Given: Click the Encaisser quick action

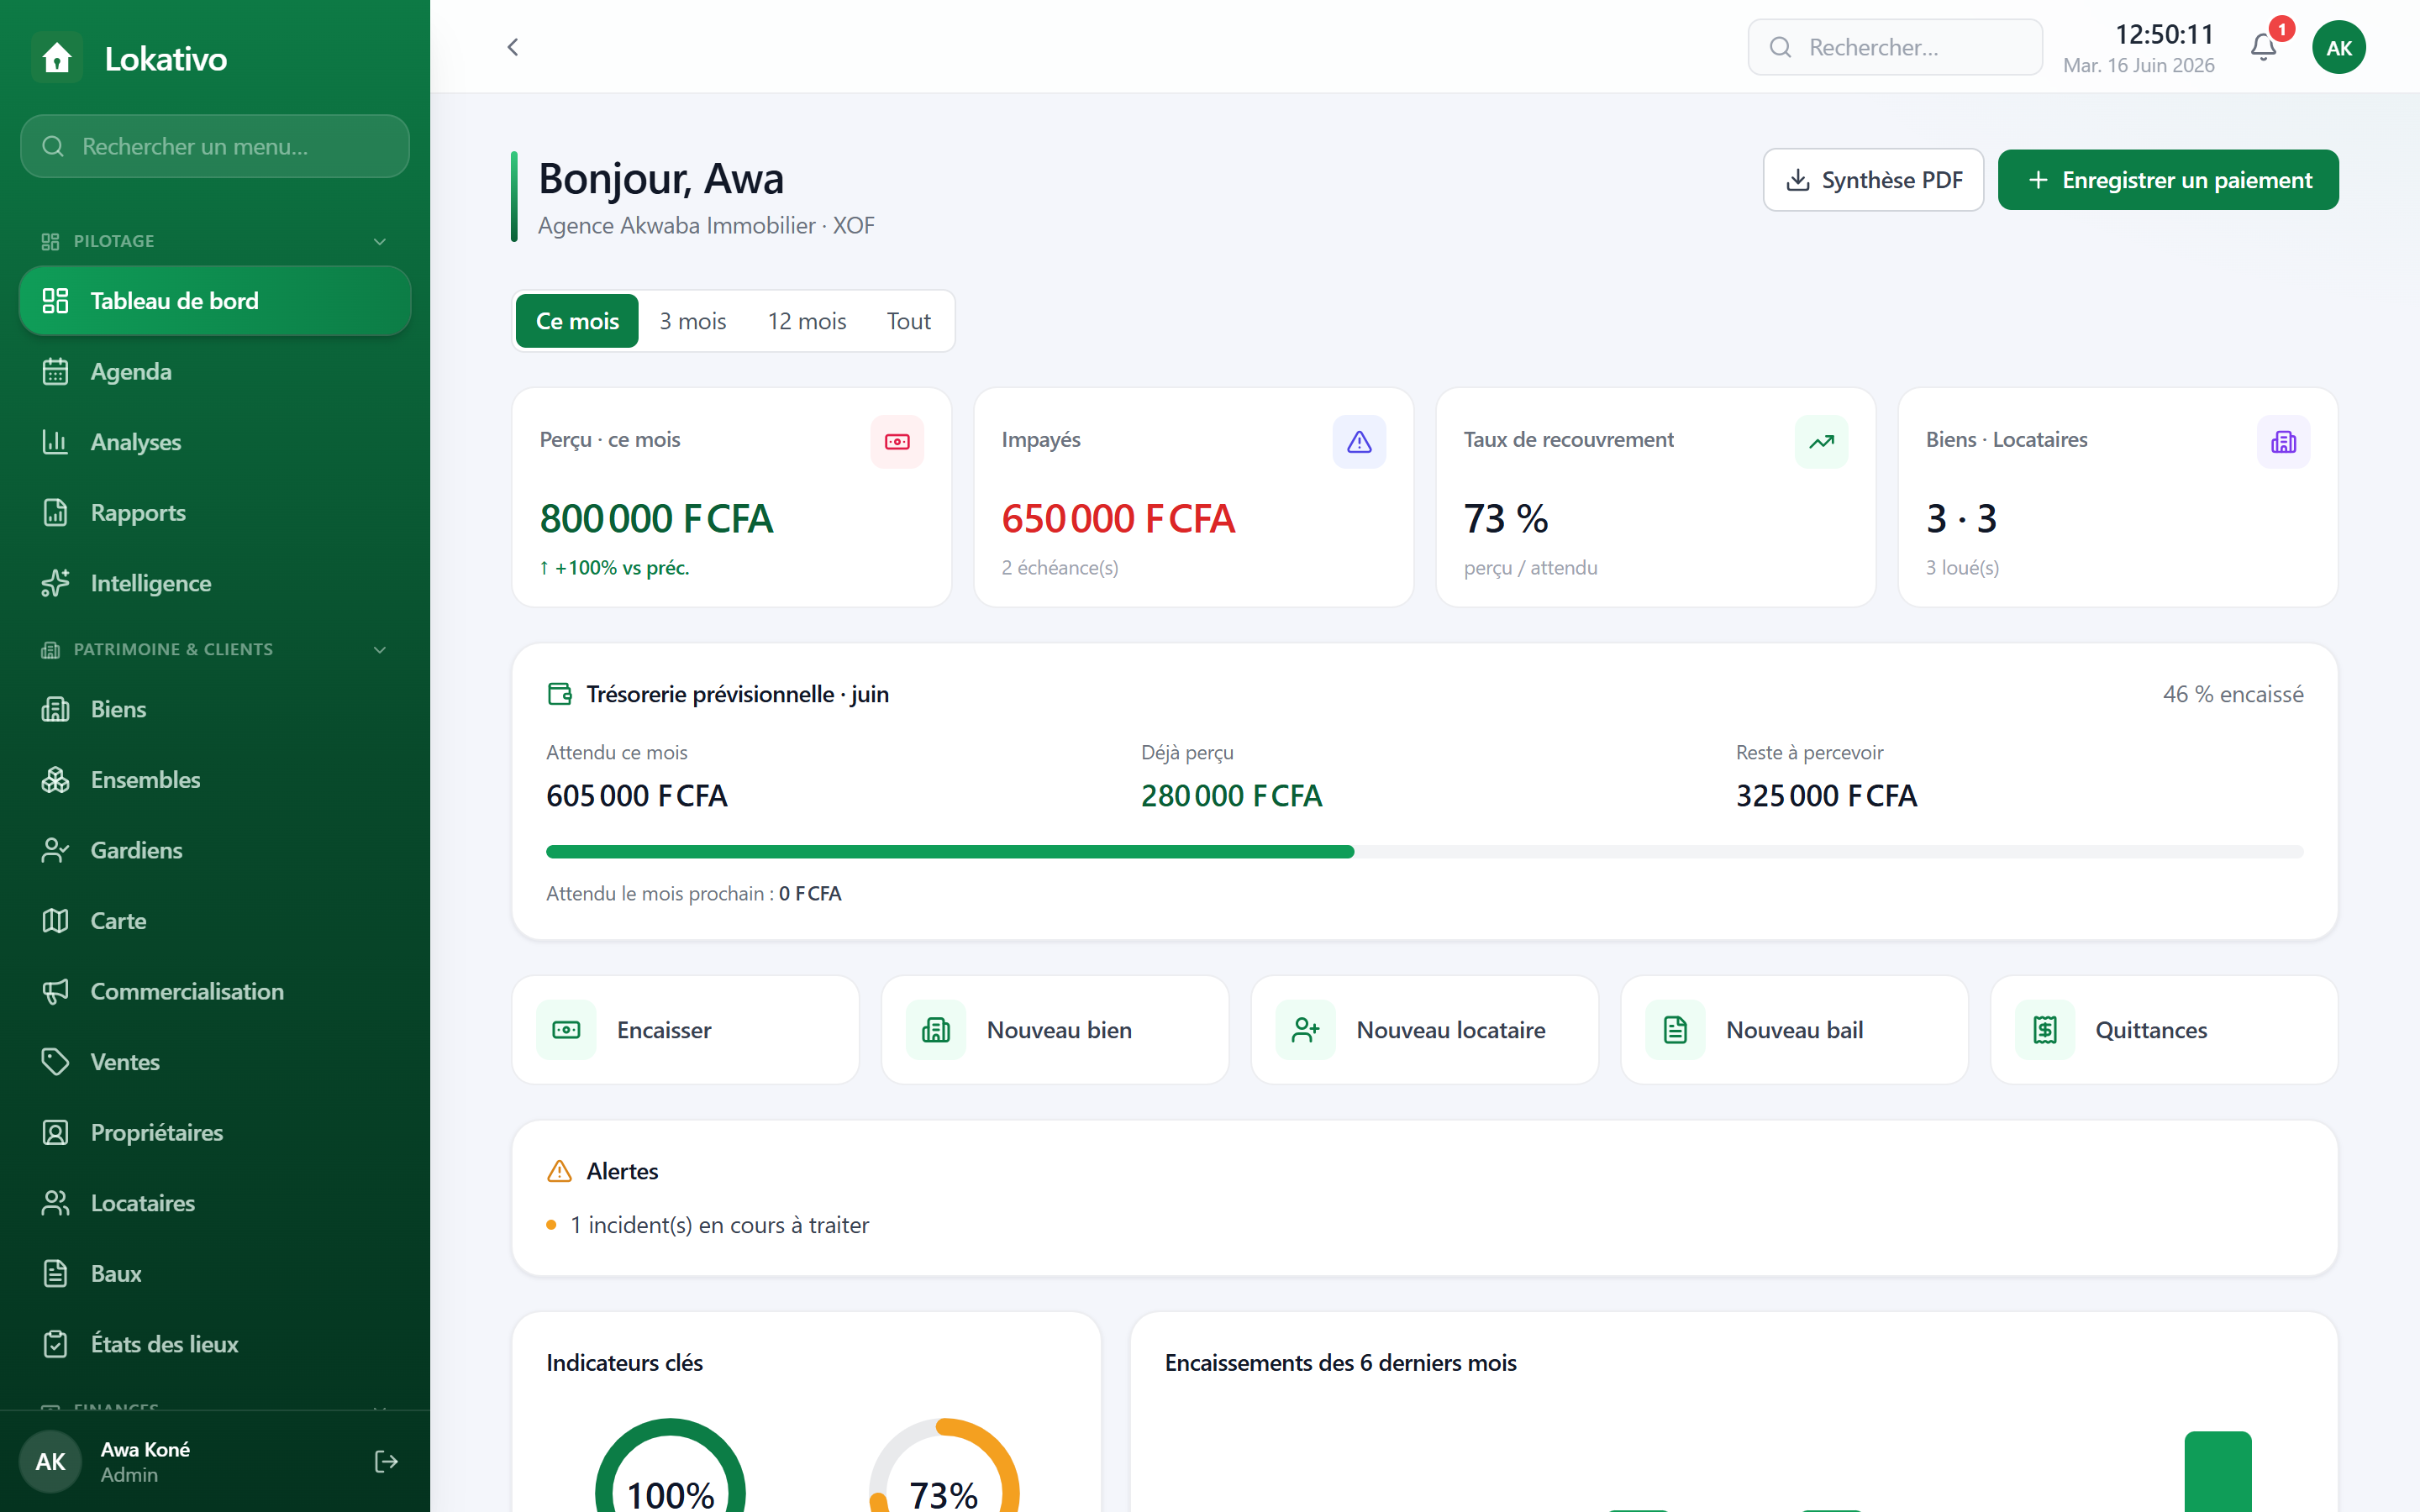Looking at the screenshot, I should coord(686,1030).
